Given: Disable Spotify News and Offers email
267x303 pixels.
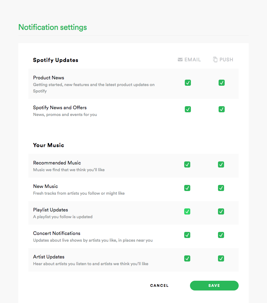Looking at the screenshot, I should coord(188,109).
